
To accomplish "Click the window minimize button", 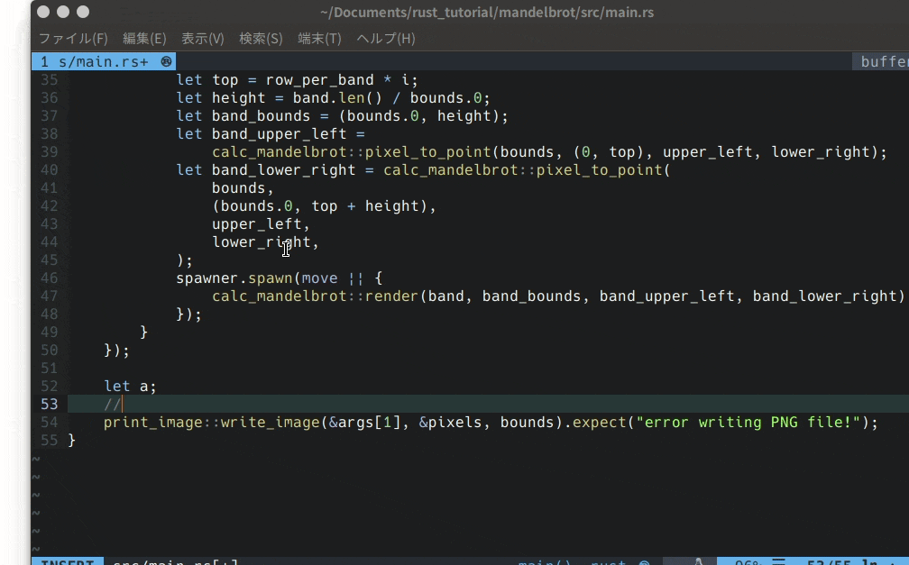I will coord(63,12).
